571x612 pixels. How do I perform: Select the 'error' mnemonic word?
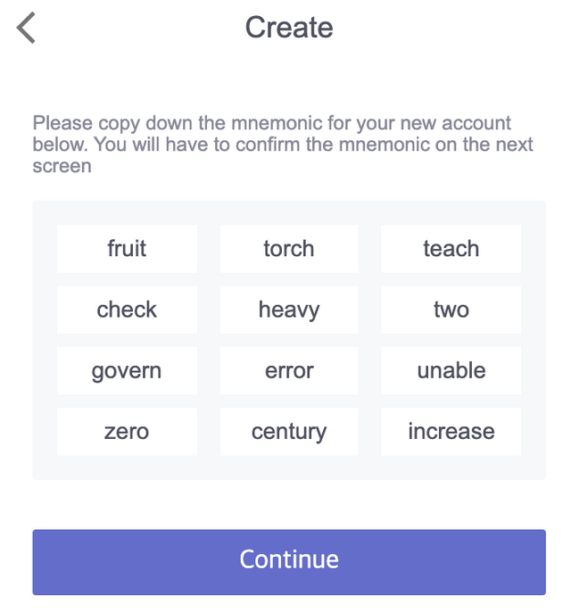click(289, 370)
